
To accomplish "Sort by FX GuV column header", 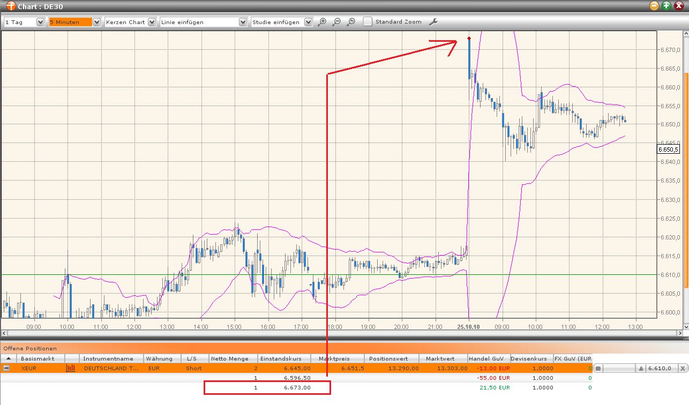I will pyautogui.click(x=573, y=358).
